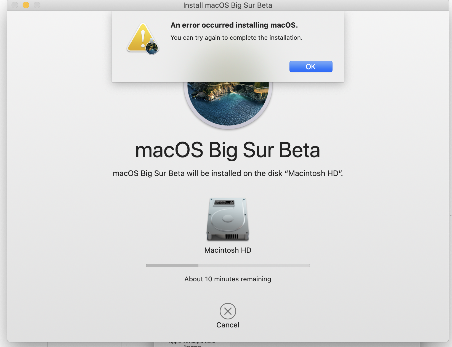Click the yellow warning triangle icon
Screen dimensions: 452x347
click(x=143, y=39)
